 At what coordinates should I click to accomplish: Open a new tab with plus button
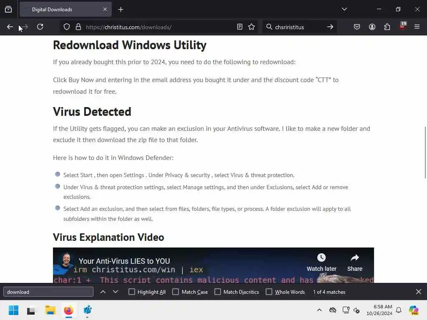(x=121, y=10)
